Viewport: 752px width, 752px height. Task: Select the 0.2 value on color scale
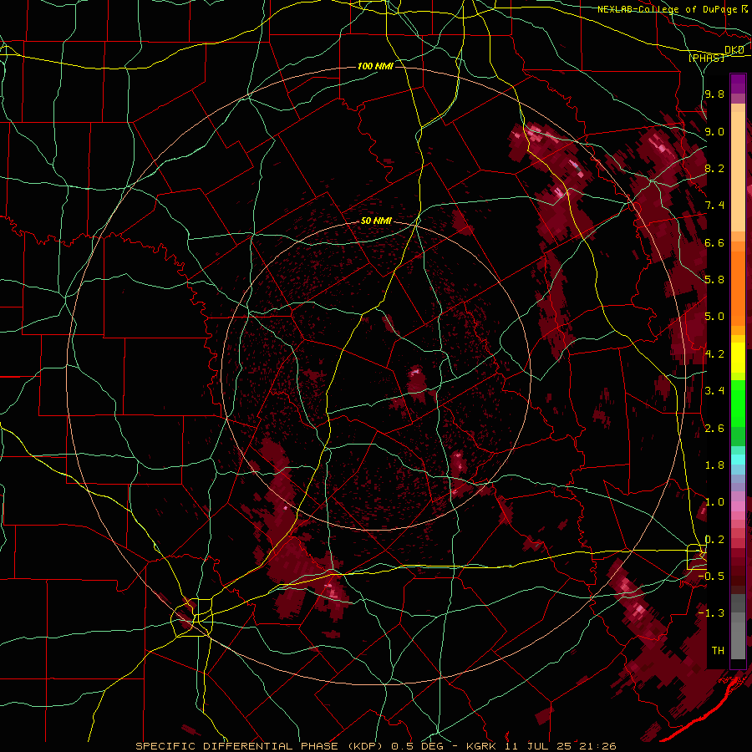click(x=714, y=540)
